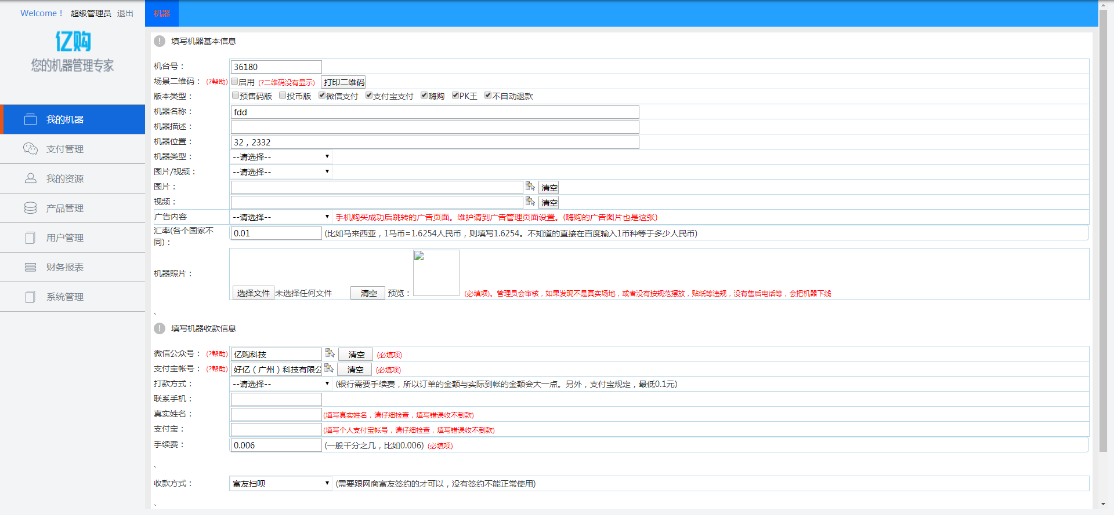Click the WeChat icon for 支付管理
Image resolution: width=1114 pixels, height=515 pixels.
pyautogui.click(x=30, y=149)
